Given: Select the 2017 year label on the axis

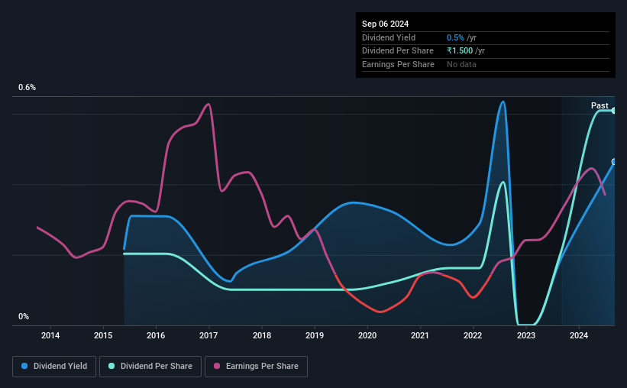Looking at the screenshot, I should click(x=208, y=335).
